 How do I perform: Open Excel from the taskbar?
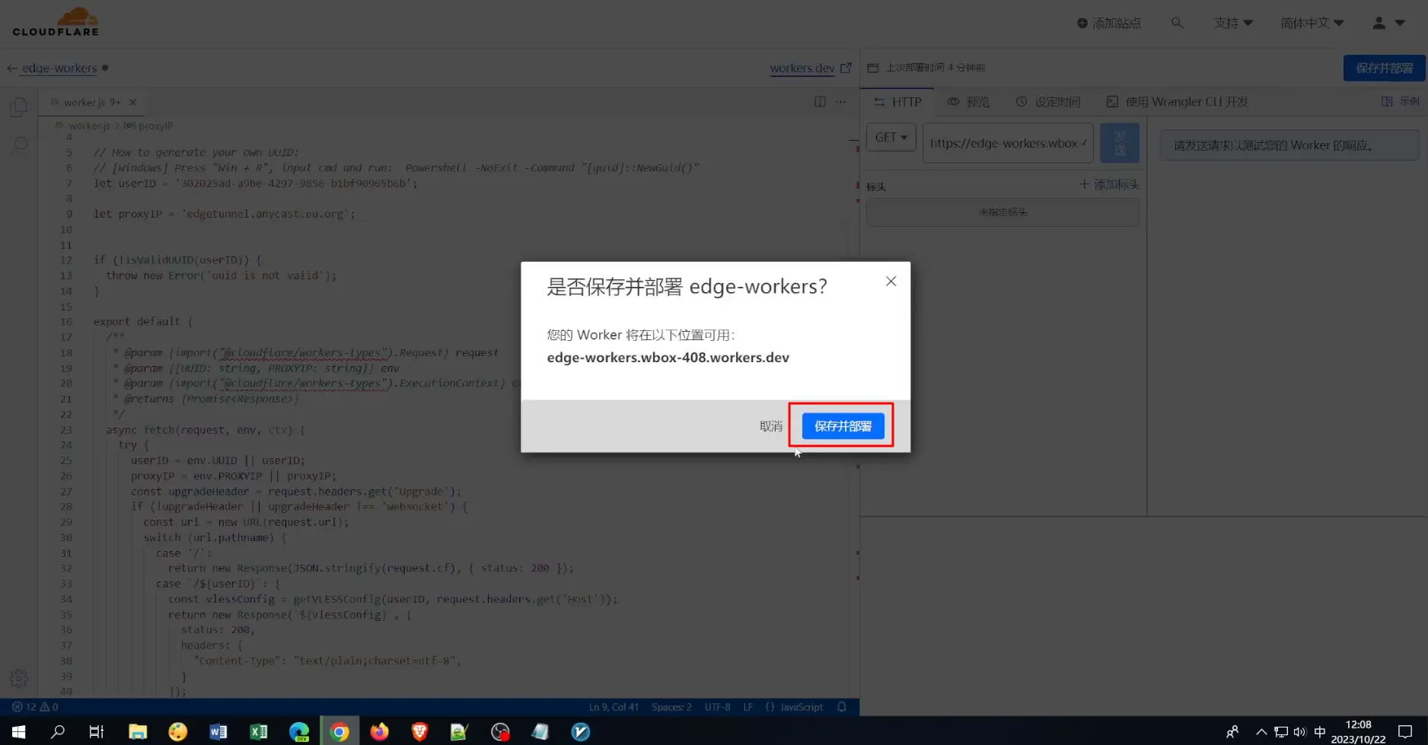[259, 731]
